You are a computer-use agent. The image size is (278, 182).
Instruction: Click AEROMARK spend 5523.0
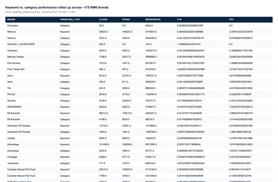coord(126,107)
